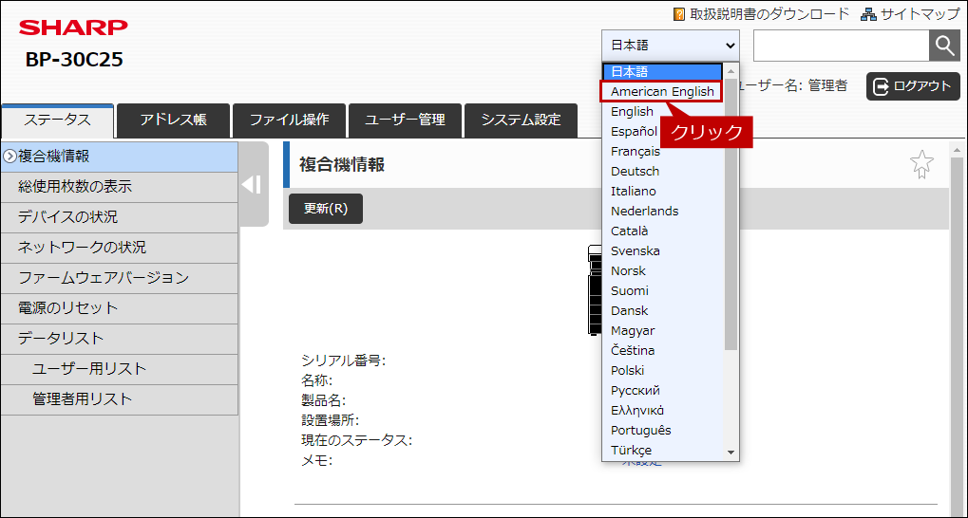Open the ファイル操作 tab
968x518 pixels.
[289, 120]
